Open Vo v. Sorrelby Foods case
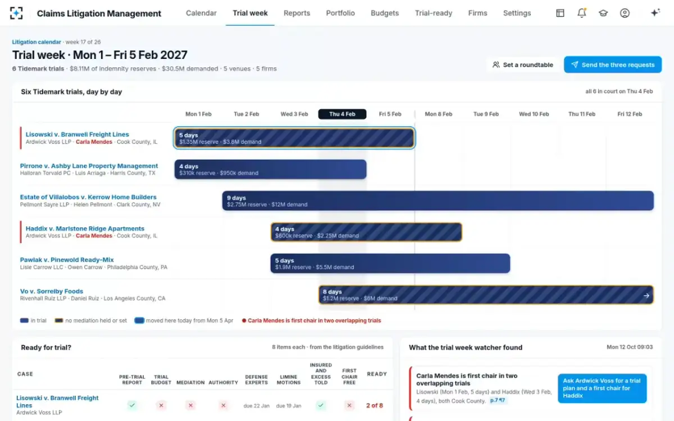 [x=52, y=291]
